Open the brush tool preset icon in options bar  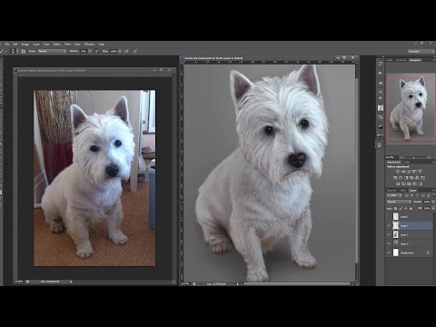pyautogui.click(x=2, y=51)
